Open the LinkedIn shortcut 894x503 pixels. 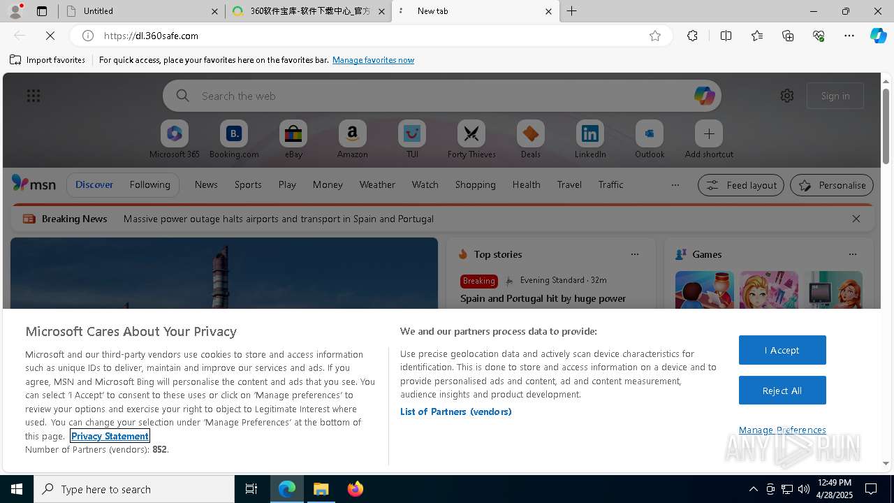590,139
